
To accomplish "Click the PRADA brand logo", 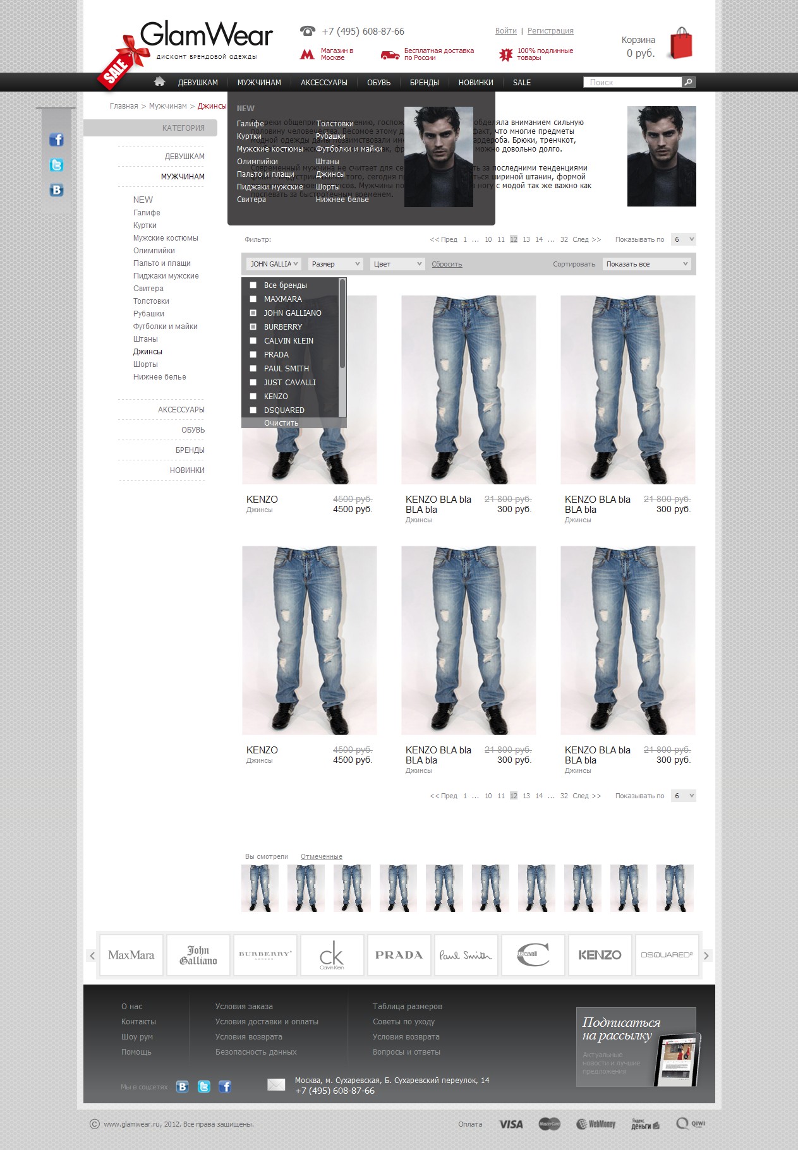I will tap(399, 955).
